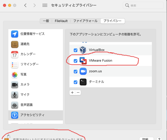Click the VirtualBox app icon
This screenshot has width=167, height=140.
(x=83, y=50)
